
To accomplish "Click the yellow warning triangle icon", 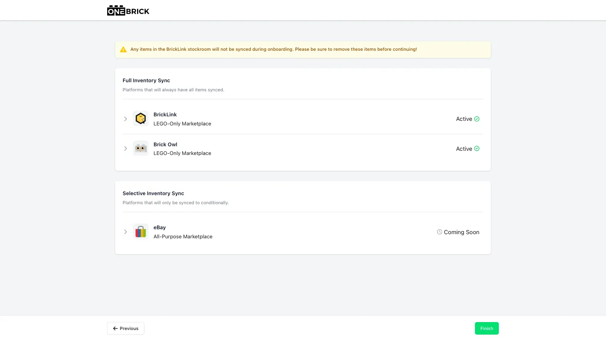I will coord(123,50).
